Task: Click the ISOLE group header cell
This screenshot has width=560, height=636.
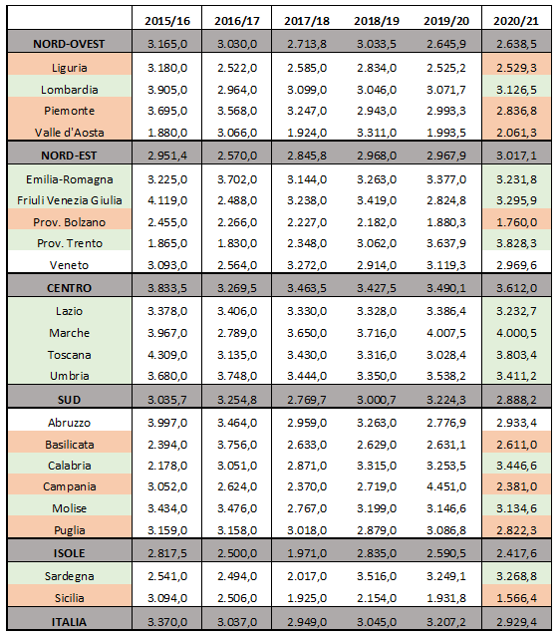Action: [69, 553]
